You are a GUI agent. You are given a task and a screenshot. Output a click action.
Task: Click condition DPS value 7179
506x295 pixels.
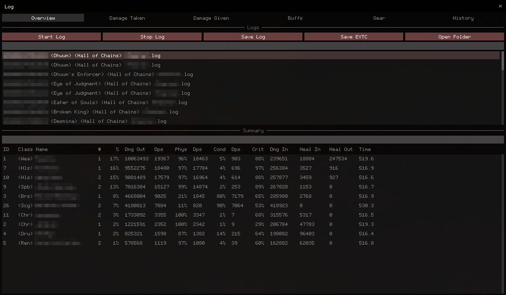[x=237, y=196]
